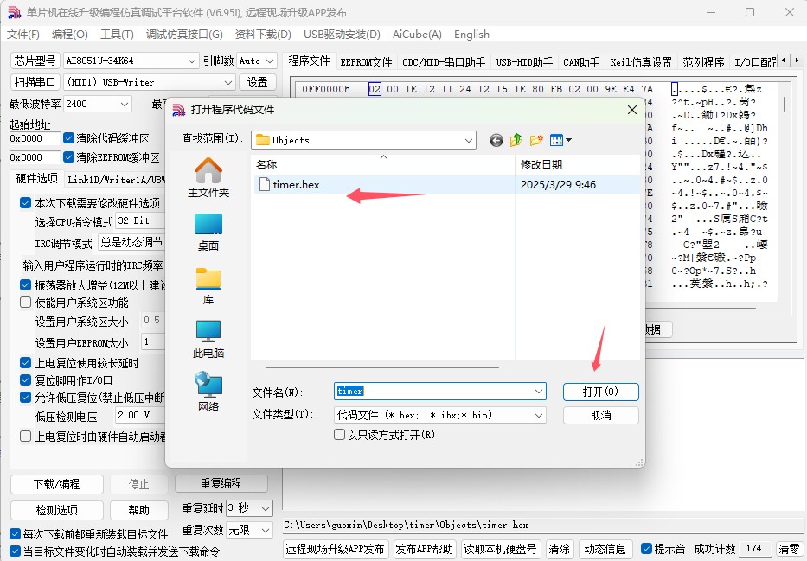Click 扫描串口 button
807x561 pixels.
[35, 82]
